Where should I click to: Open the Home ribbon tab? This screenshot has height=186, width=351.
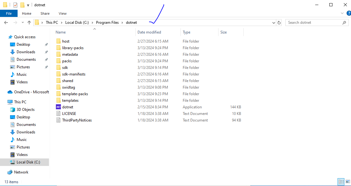[x=27, y=13]
